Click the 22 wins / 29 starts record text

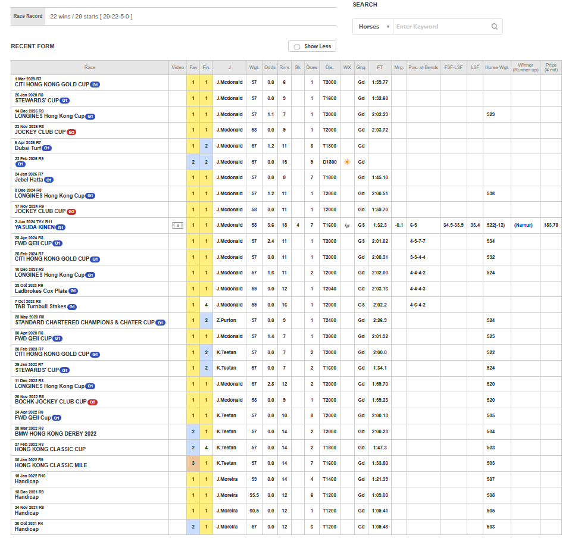[x=91, y=17]
